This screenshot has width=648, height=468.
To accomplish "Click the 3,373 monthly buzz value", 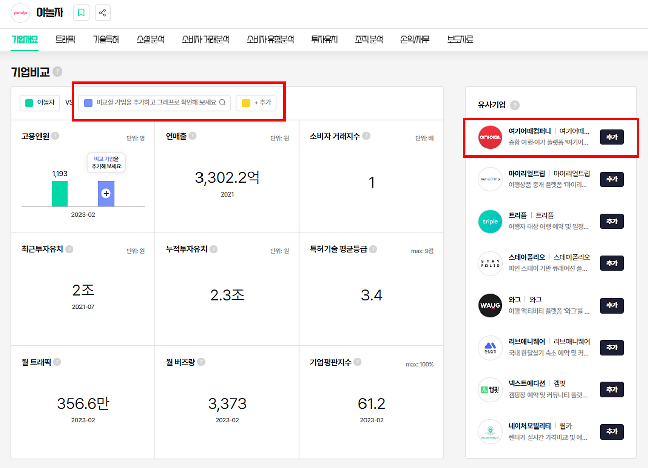I will (x=227, y=404).
